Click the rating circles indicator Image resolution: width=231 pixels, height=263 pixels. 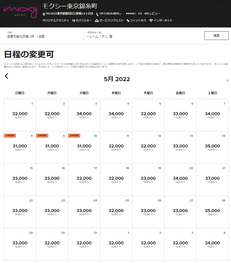131,14
